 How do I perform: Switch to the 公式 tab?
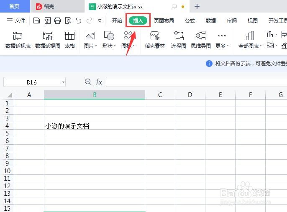pyautogui.click(x=190, y=20)
